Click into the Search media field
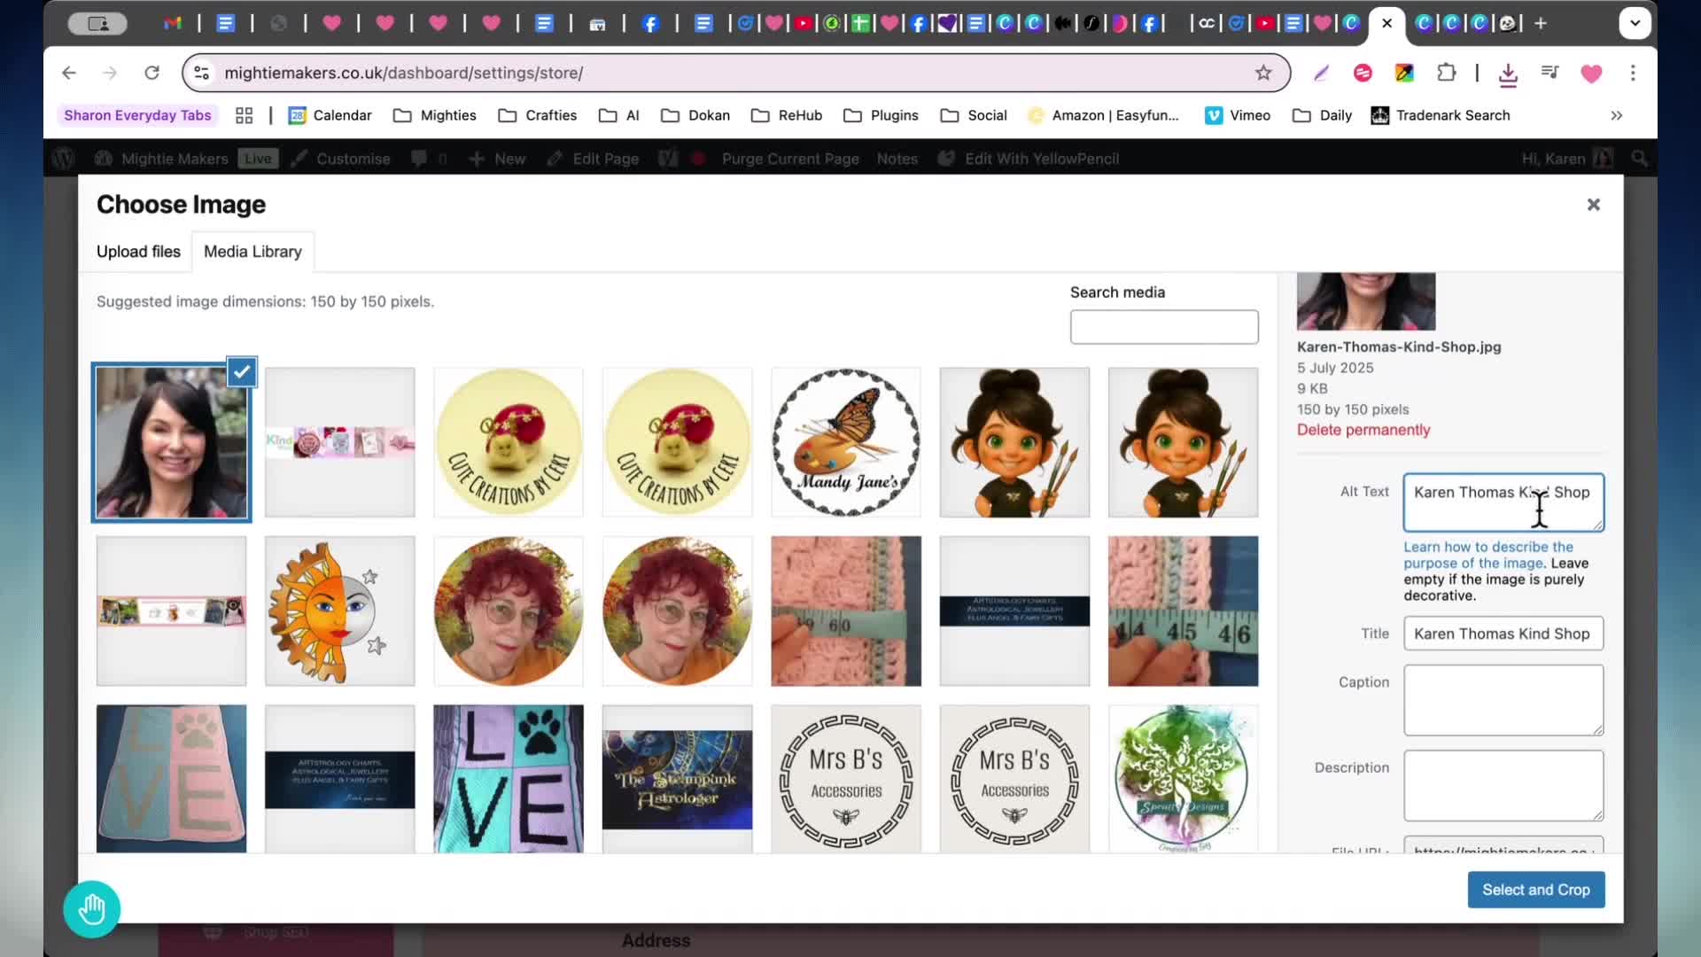Image resolution: width=1701 pixels, height=957 pixels. coord(1164,327)
